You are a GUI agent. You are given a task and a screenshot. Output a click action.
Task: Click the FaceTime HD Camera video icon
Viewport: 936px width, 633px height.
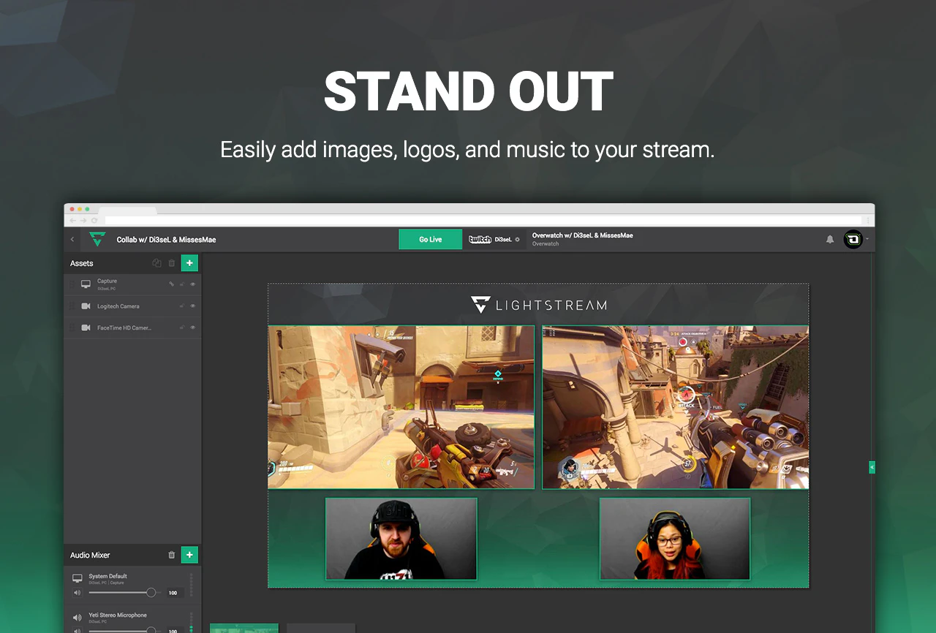pyautogui.click(x=86, y=327)
